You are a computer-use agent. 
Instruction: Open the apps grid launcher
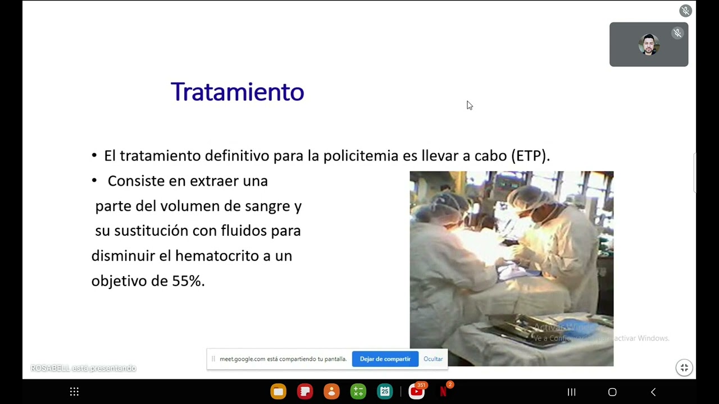[x=74, y=392]
